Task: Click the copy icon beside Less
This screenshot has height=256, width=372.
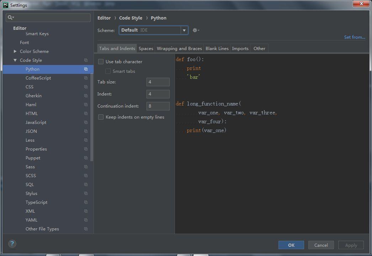Action: 86,140
